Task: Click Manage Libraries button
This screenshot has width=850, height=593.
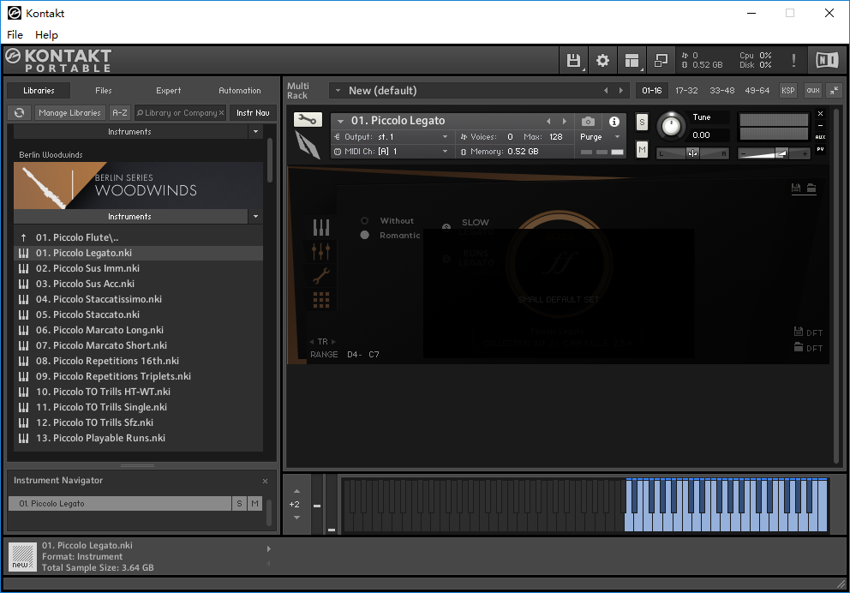Action: click(x=69, y=113)
